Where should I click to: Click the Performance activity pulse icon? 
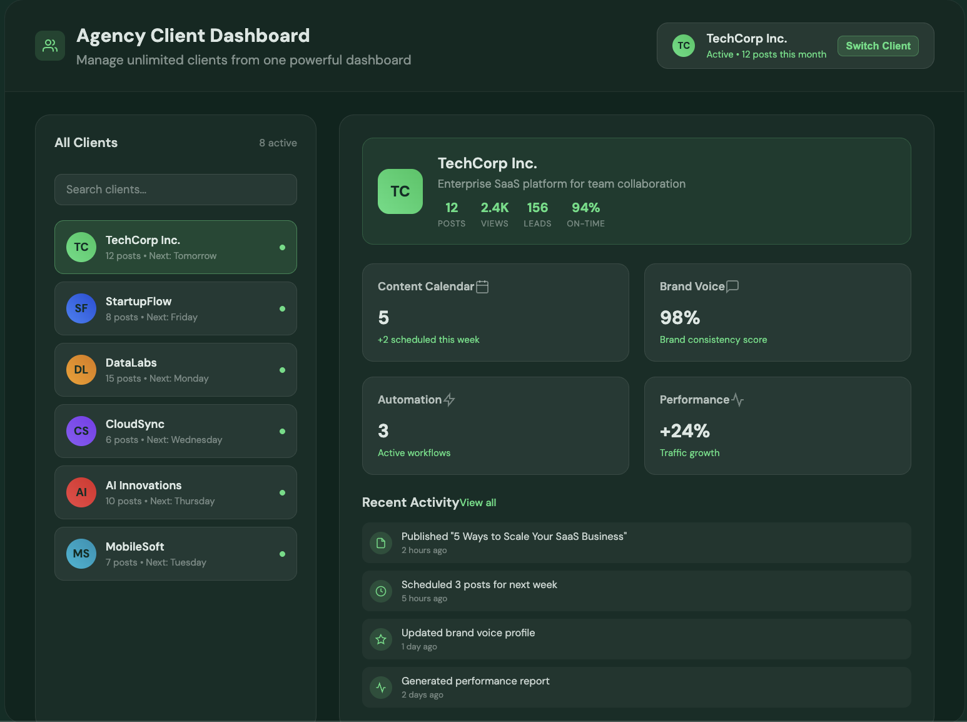[x=737, y=400]
